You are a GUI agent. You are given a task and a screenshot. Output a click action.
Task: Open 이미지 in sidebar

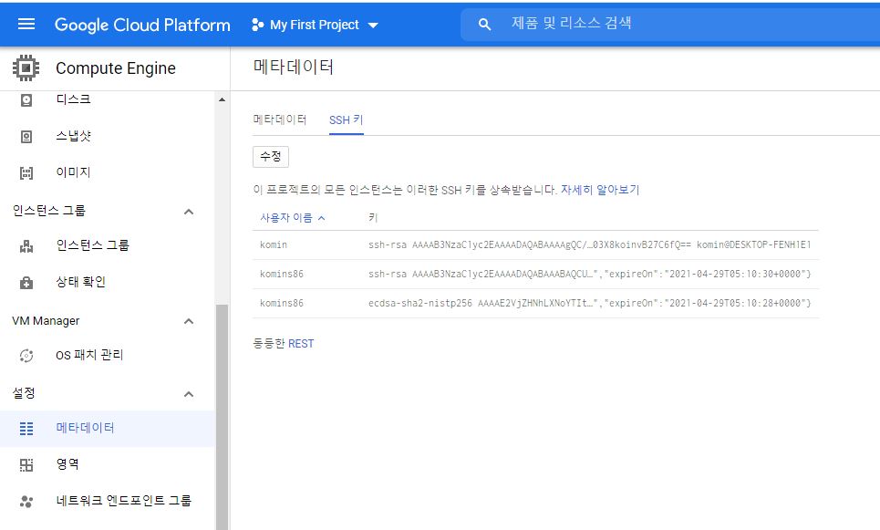point(73,172)
